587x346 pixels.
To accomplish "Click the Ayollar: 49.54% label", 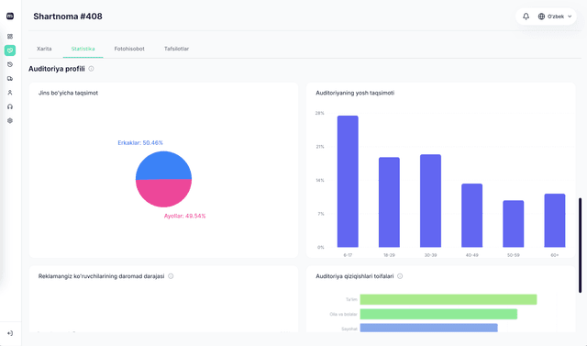I will click(x=185, y=216).
